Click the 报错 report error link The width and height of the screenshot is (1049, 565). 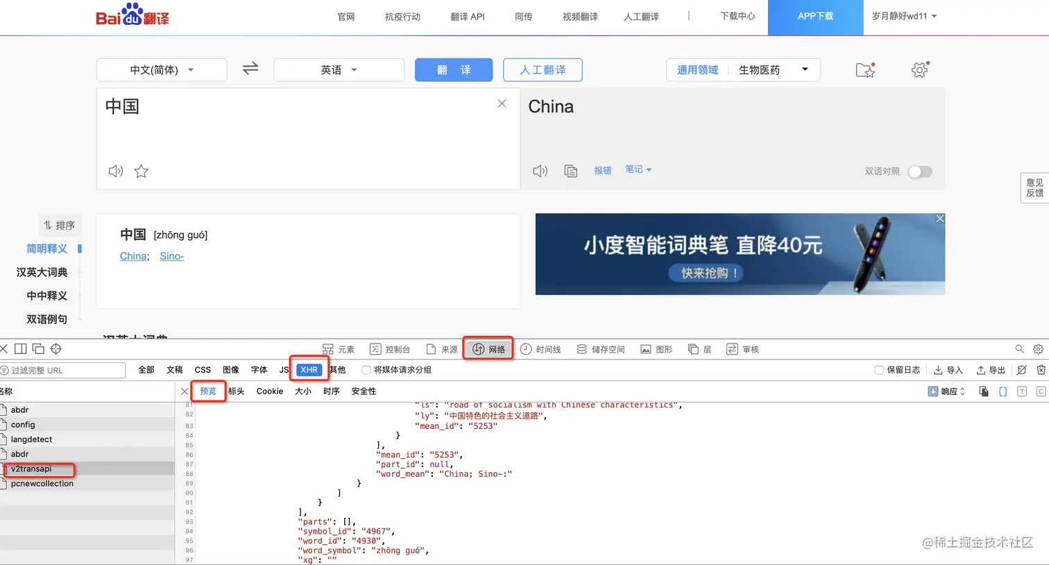point(603,170)
